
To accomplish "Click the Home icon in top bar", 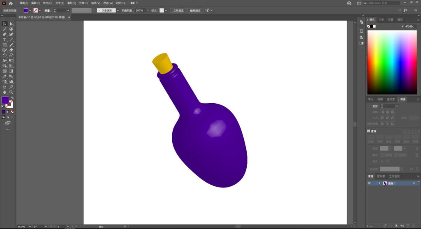I will (11, 3).
